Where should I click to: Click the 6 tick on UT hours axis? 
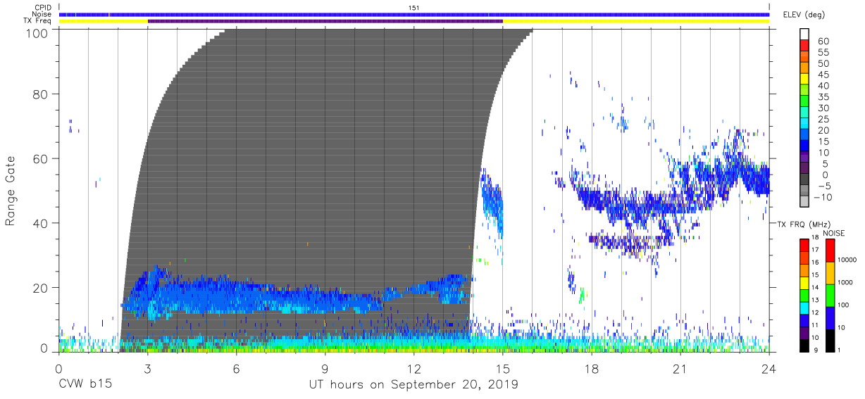(x=236, y=368)
